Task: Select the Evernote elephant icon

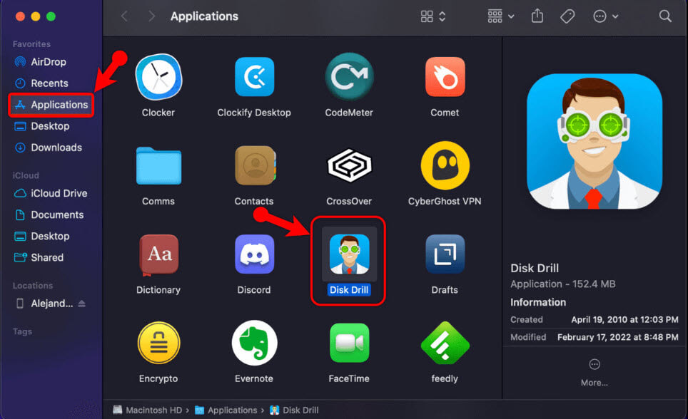Action: (254, 343)
